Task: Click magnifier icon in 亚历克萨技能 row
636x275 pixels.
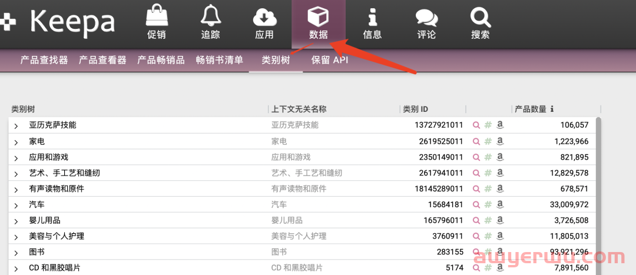Action: (x=476, y=125)
